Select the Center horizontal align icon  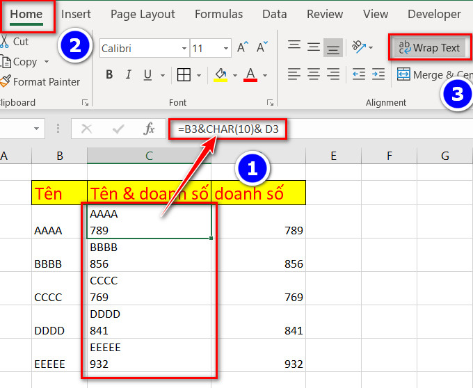pyautogui.click(x=314, y=74)
